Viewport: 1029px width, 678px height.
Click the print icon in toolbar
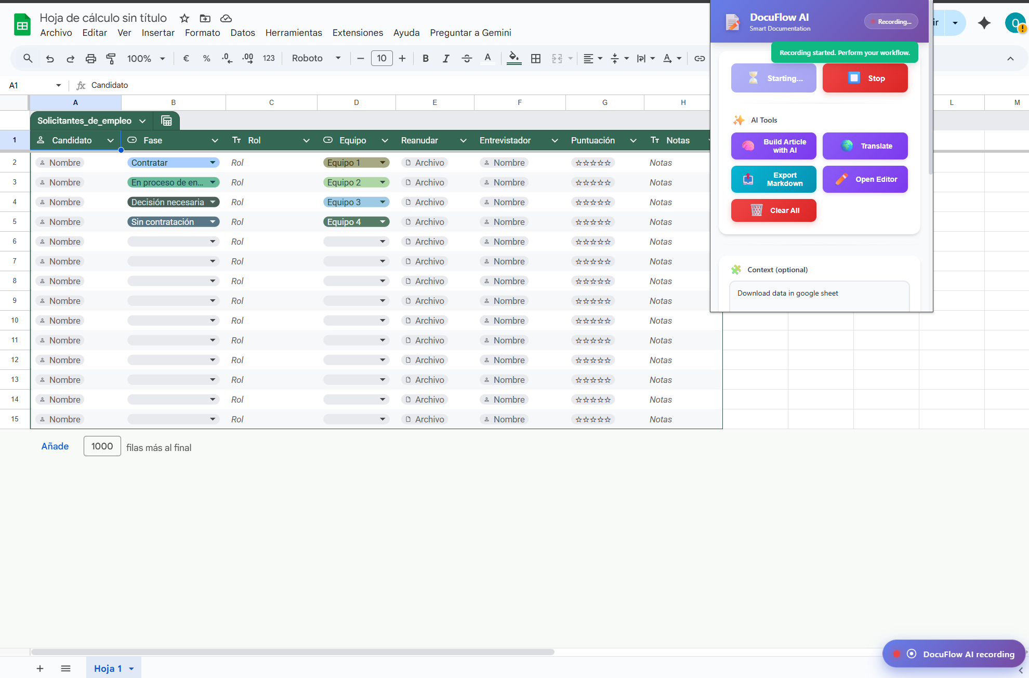coord(90,59)
